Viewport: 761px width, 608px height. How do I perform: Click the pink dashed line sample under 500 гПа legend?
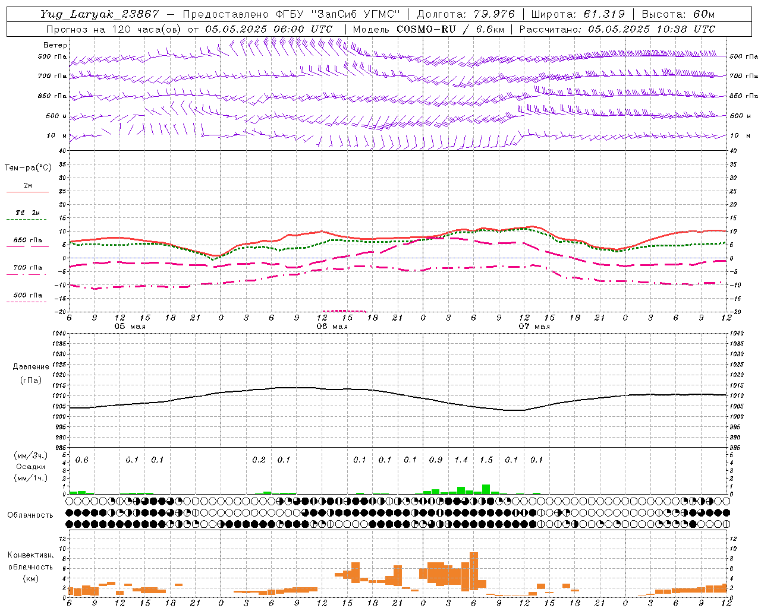[26, 302]
